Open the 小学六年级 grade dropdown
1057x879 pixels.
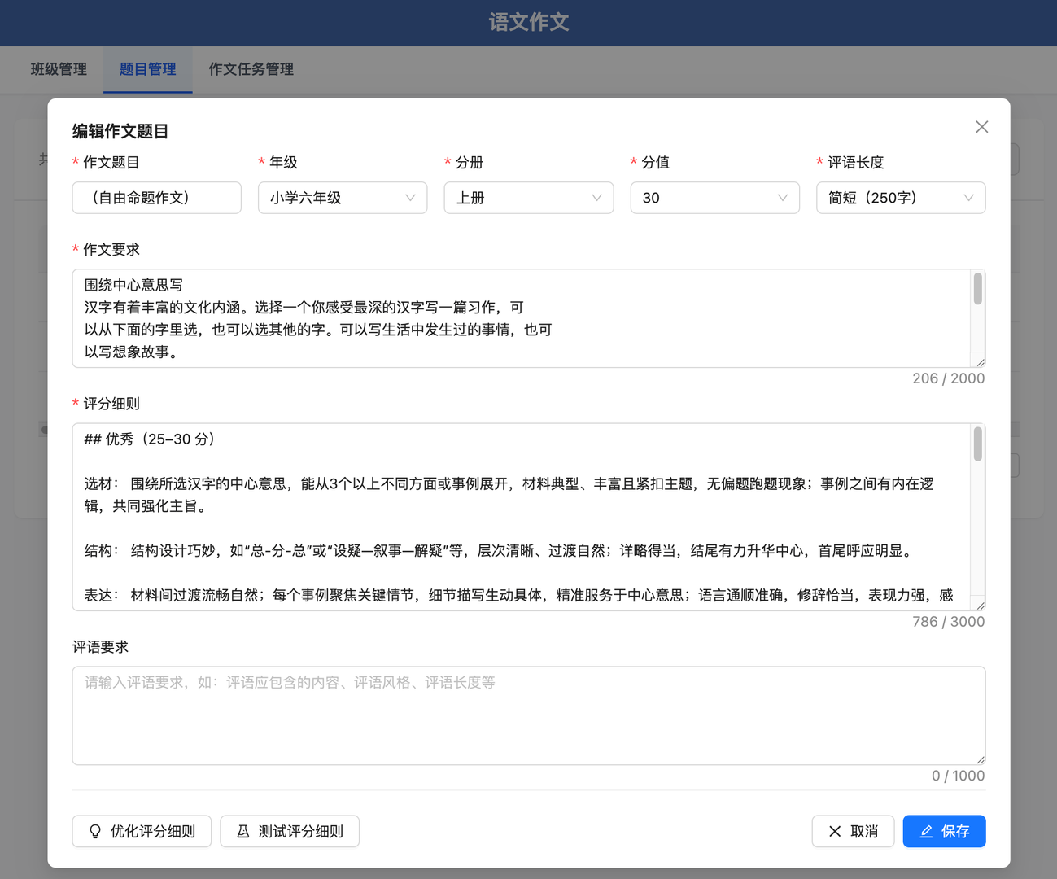pos(342,198)
